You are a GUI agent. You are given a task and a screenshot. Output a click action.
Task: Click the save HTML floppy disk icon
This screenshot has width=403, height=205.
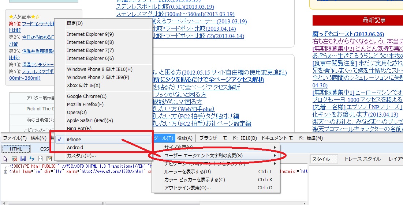[x=23, y=159]
